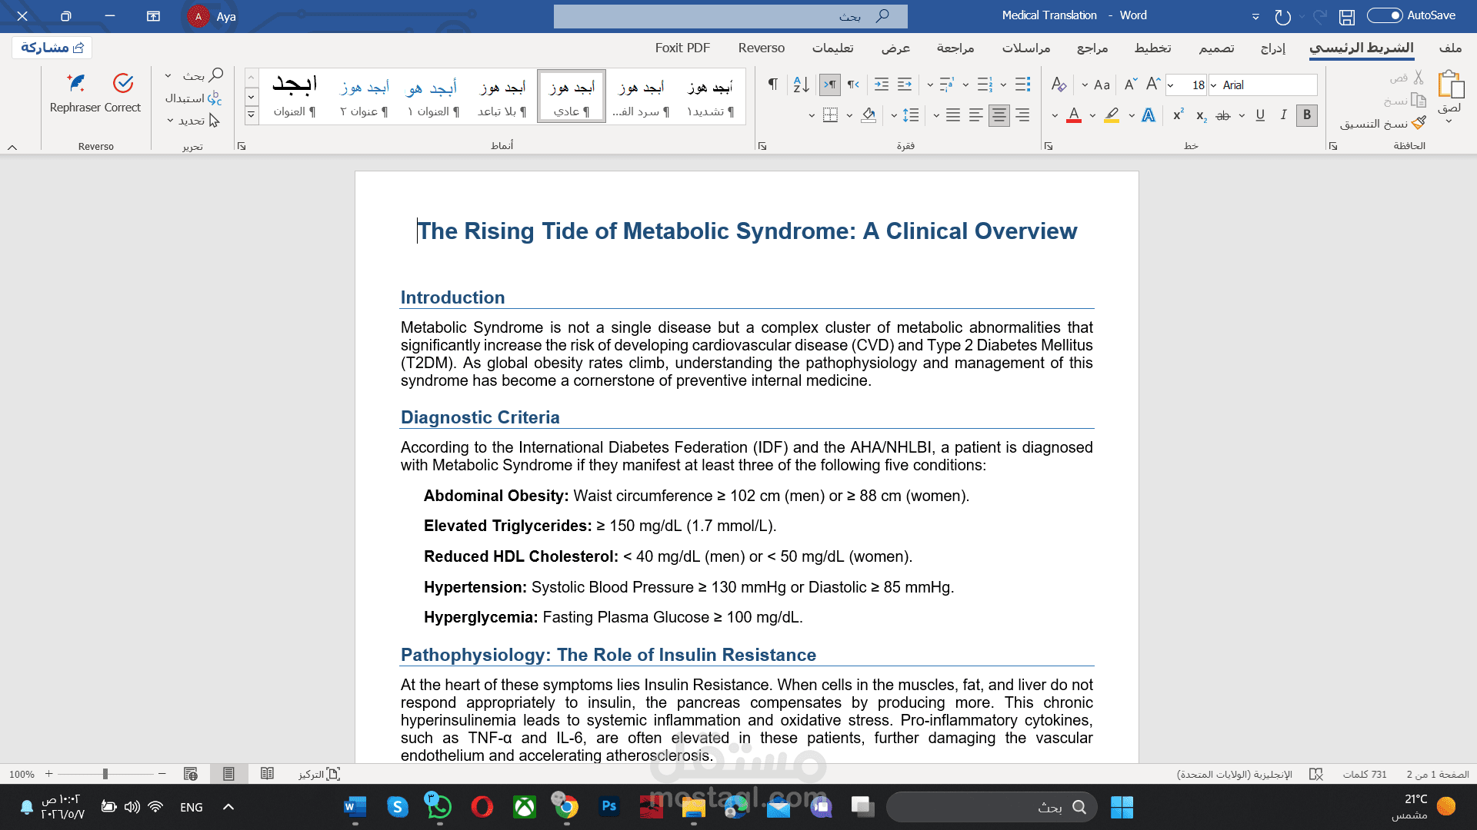Screen dimensions: 1477x830
Task: Decrease font size with shrink icon
Action: tap(1130, 85)
